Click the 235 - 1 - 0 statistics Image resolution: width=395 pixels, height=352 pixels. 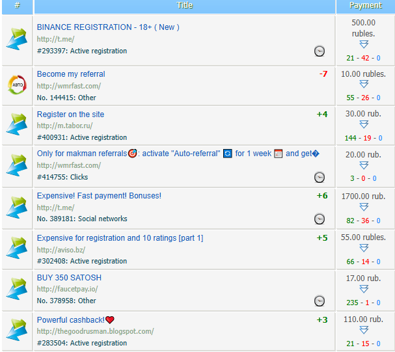363,303
